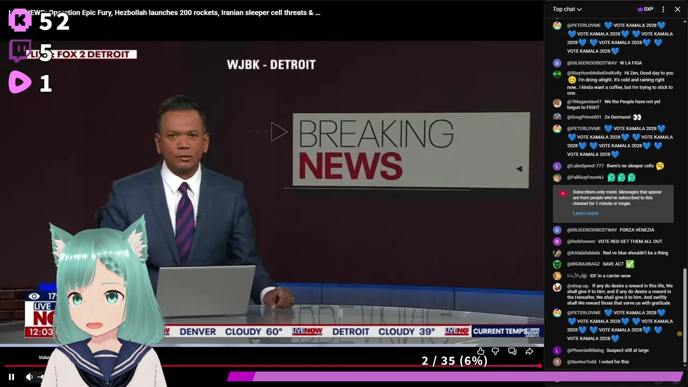Click the 'SAVE ACT' chat message
Image resolution: width=688 pixels, height=387 pixels.
pyautogui.click(x=613, y=264)
